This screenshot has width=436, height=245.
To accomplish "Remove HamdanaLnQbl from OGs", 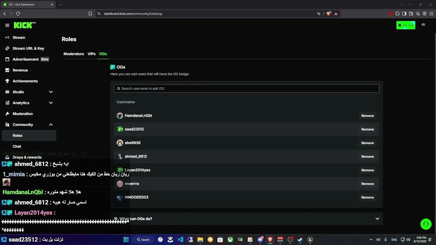I will pos(368,116).
